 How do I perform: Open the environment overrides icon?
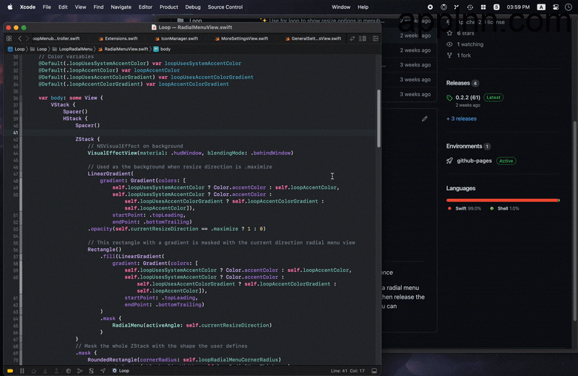click(x=91, y=370)
